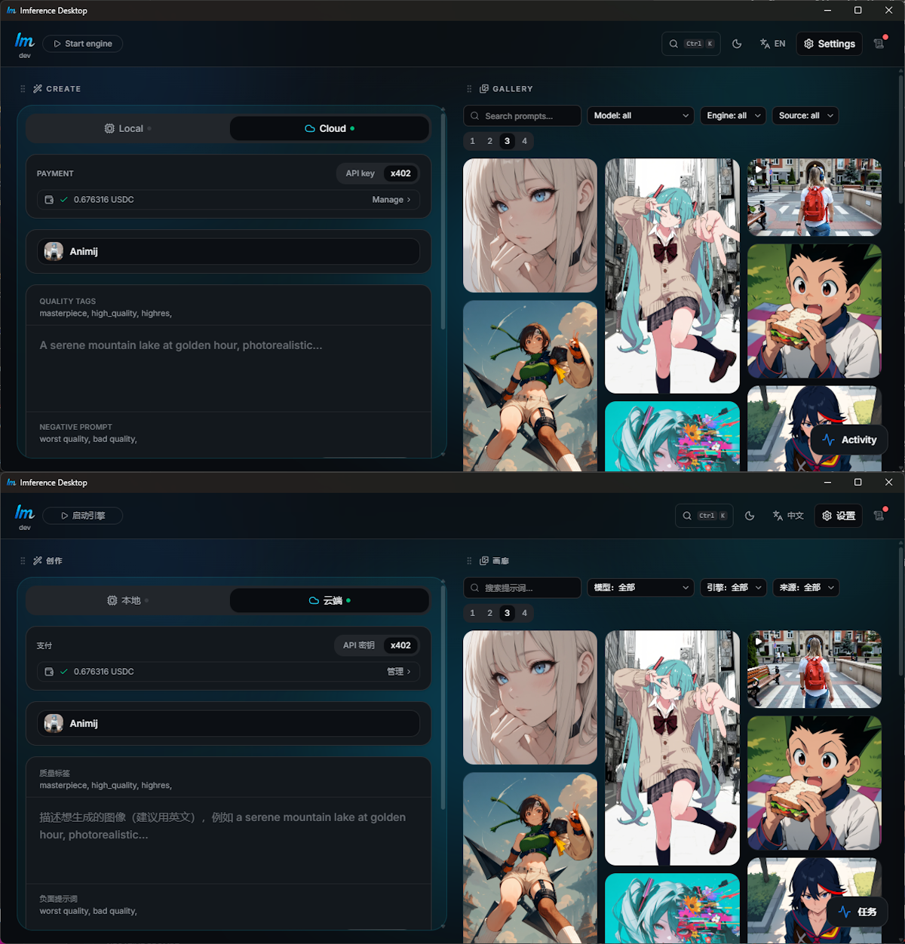Open girl with shuriken thumbnail, Chinese window
905x944 pixels.
(x=530, y=858)
